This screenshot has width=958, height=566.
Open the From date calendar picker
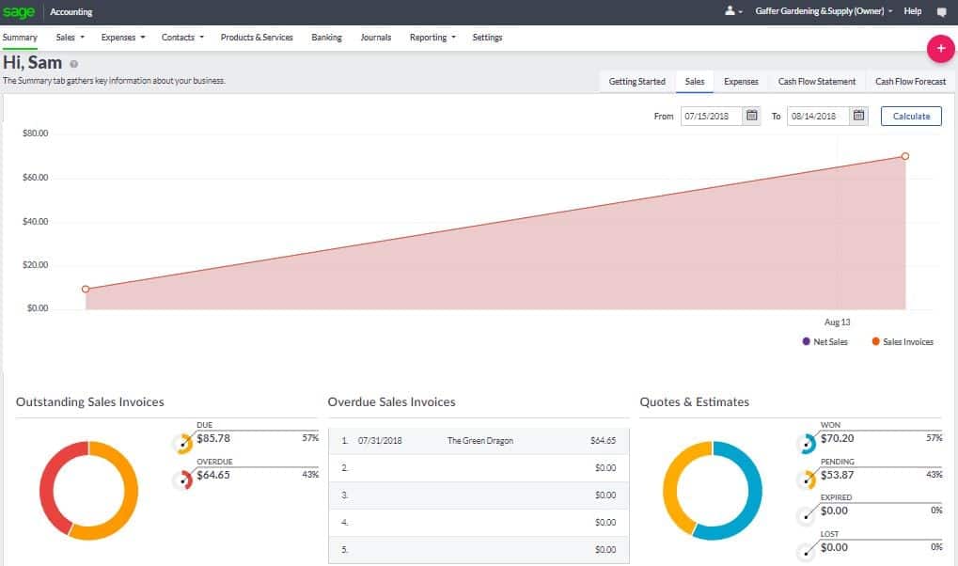click(x=751, y=116)
